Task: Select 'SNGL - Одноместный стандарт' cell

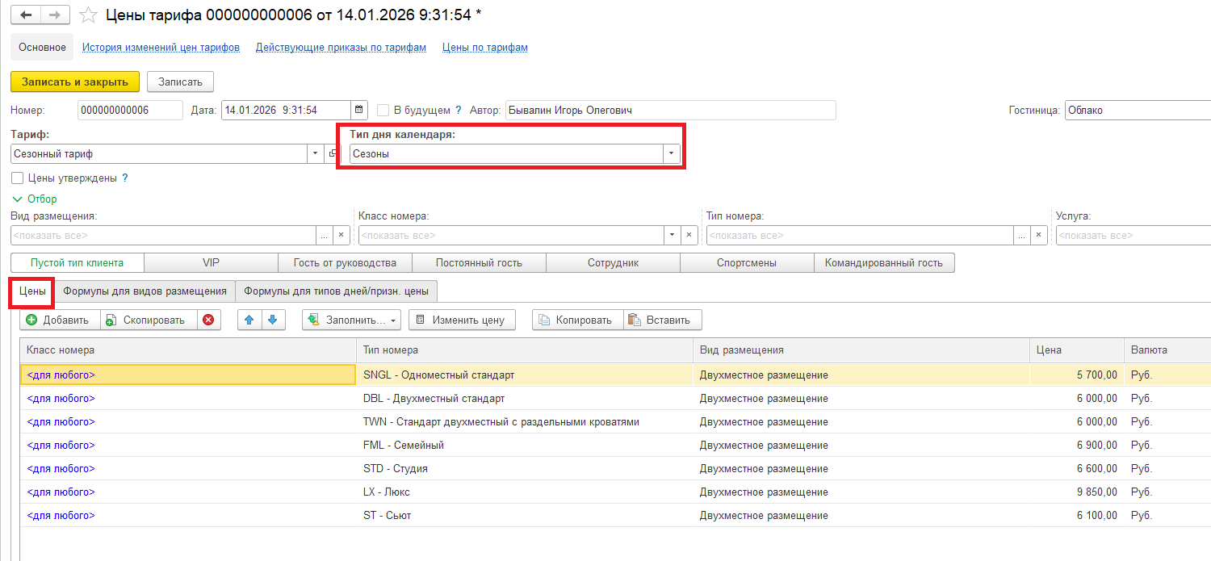Action: point(525,375)
